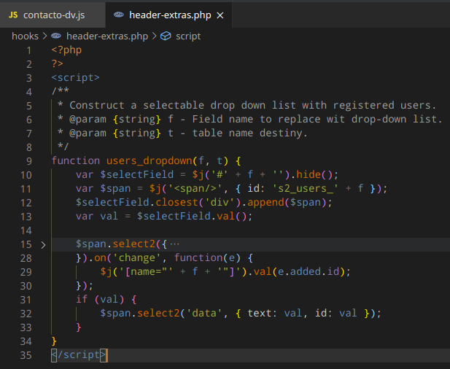Click 'table name destiny.' comment text
Image resolution: width=450 pixels, height=369 pixels.
tap(249, 133)
